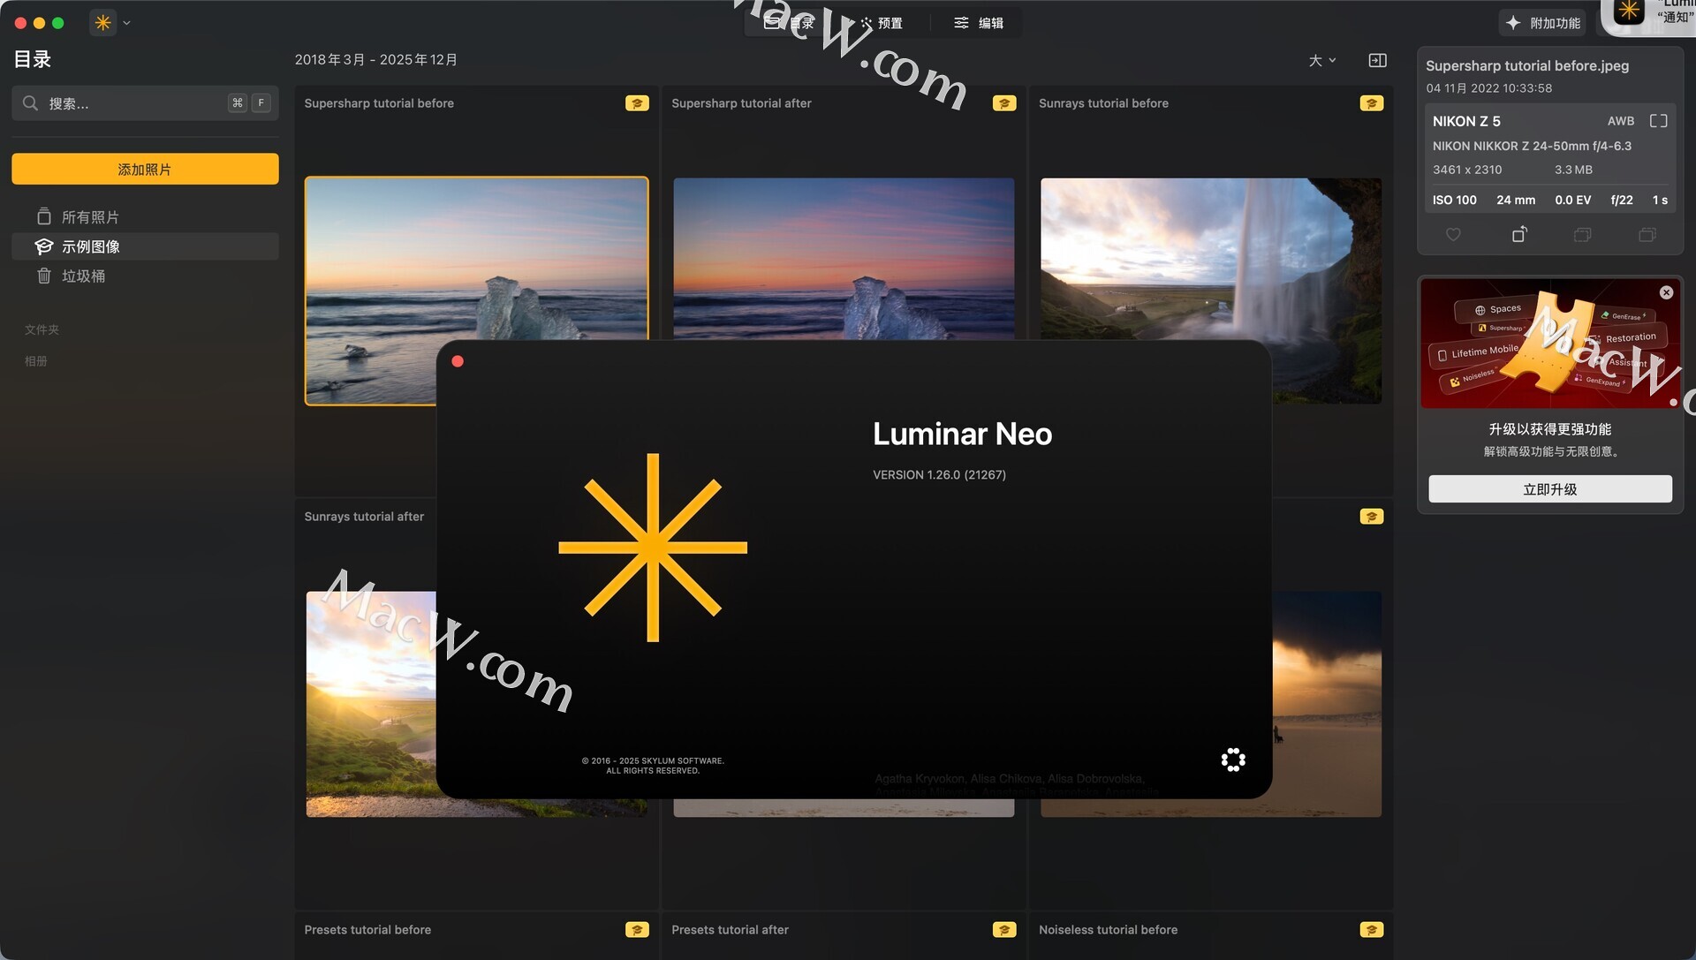Click the 添加照片 add photos button

[x=145, y=169]
